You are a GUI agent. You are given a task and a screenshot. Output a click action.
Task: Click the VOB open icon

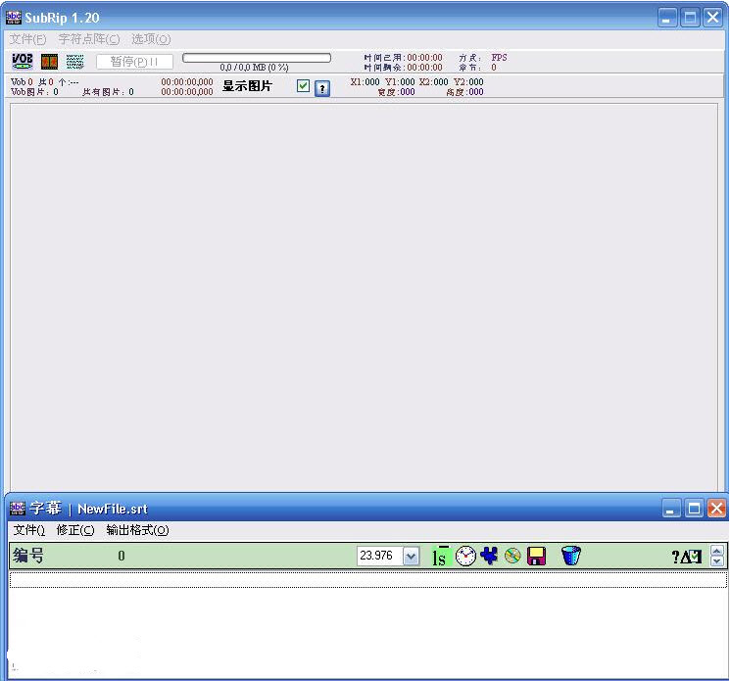[22, 62]
